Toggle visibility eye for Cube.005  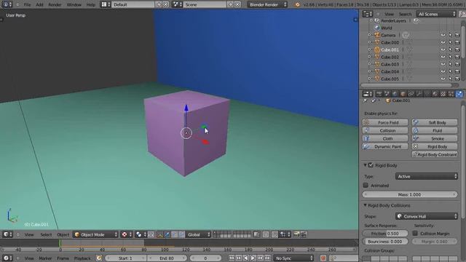tap(443, 79)
